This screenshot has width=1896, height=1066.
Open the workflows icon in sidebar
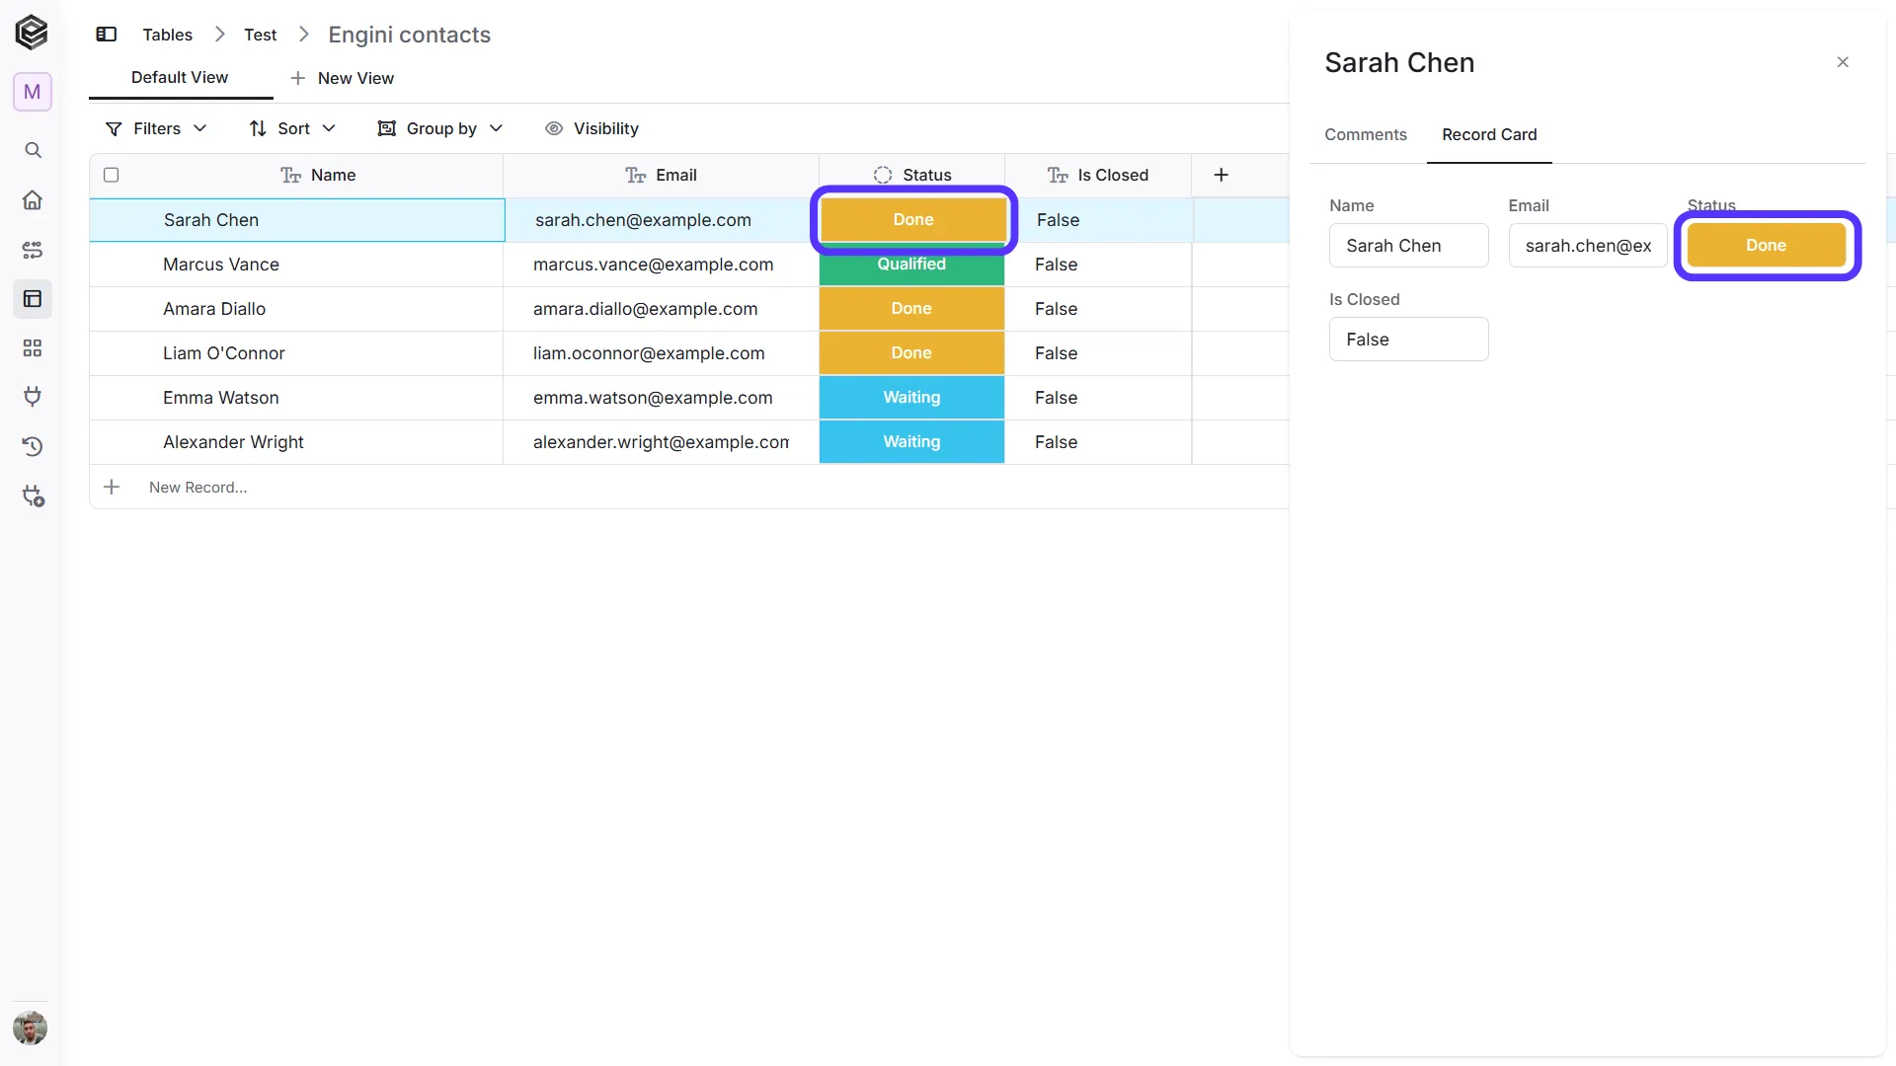(x=33, y=250)
